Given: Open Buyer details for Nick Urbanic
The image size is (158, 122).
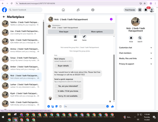Looking at the screenshot, I should (x=63, y=66).
